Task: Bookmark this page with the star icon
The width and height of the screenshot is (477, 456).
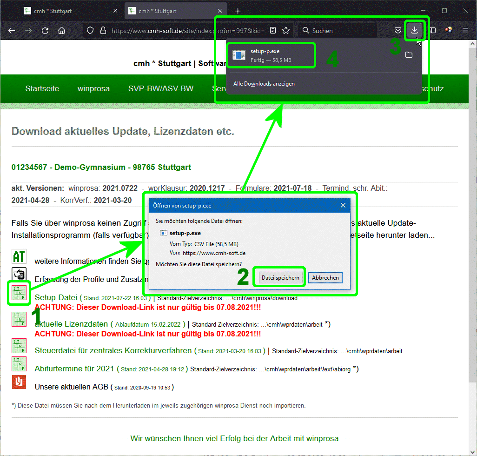Action: point(286,31)
